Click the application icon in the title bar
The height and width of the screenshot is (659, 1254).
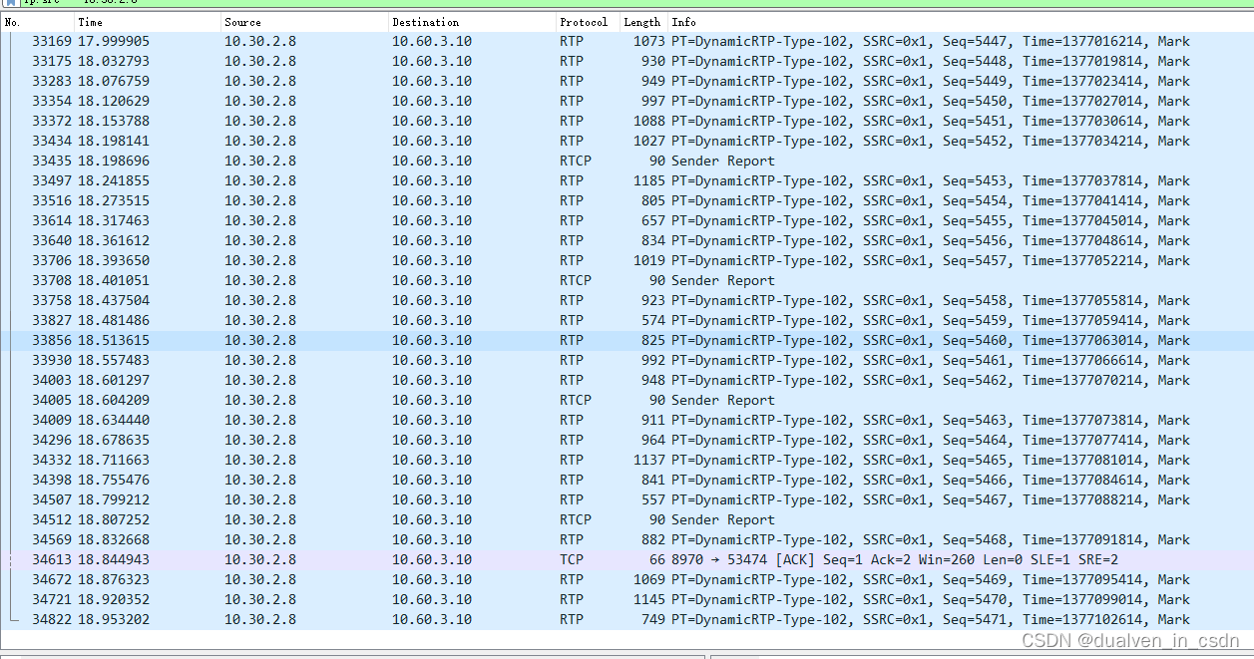click(x=8, y=4)
